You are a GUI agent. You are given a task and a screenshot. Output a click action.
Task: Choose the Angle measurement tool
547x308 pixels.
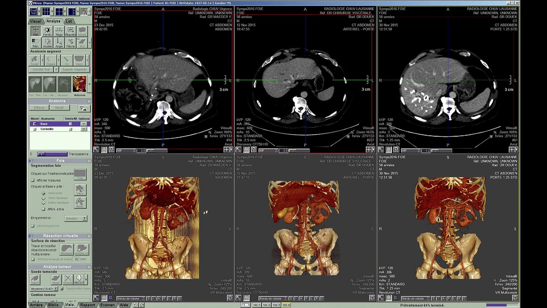point(59,43)
